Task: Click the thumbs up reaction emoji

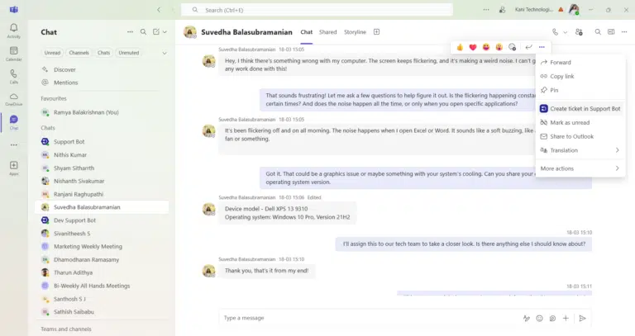Action: click(460, 47)
